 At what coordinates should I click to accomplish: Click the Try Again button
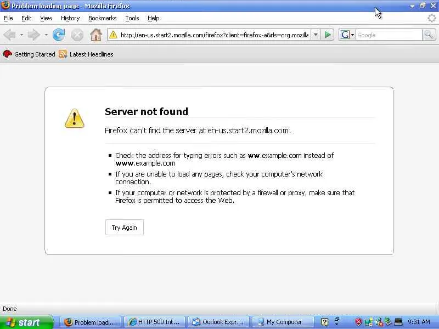(125, 228)
